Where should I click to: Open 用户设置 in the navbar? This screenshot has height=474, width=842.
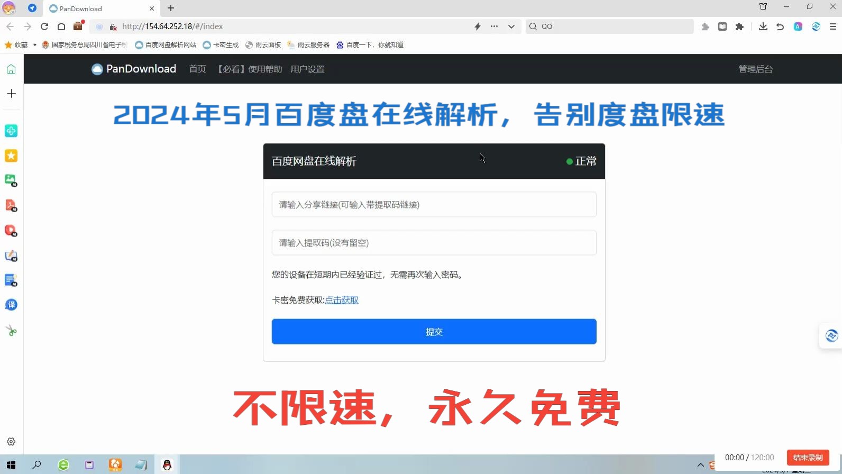tap(307, 69)
